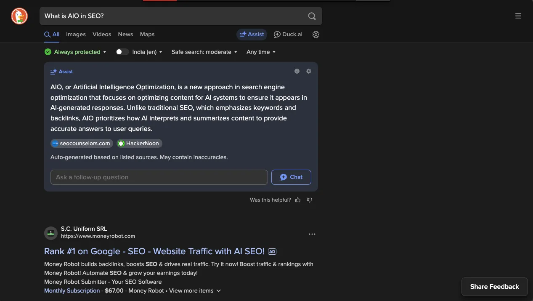Switch to the Videos tab
Screen dimensions: 533x301
[102, 35]
